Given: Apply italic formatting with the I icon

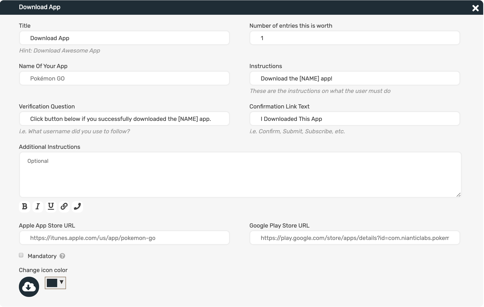Looking at the screenshot, I should click(38, 207).
